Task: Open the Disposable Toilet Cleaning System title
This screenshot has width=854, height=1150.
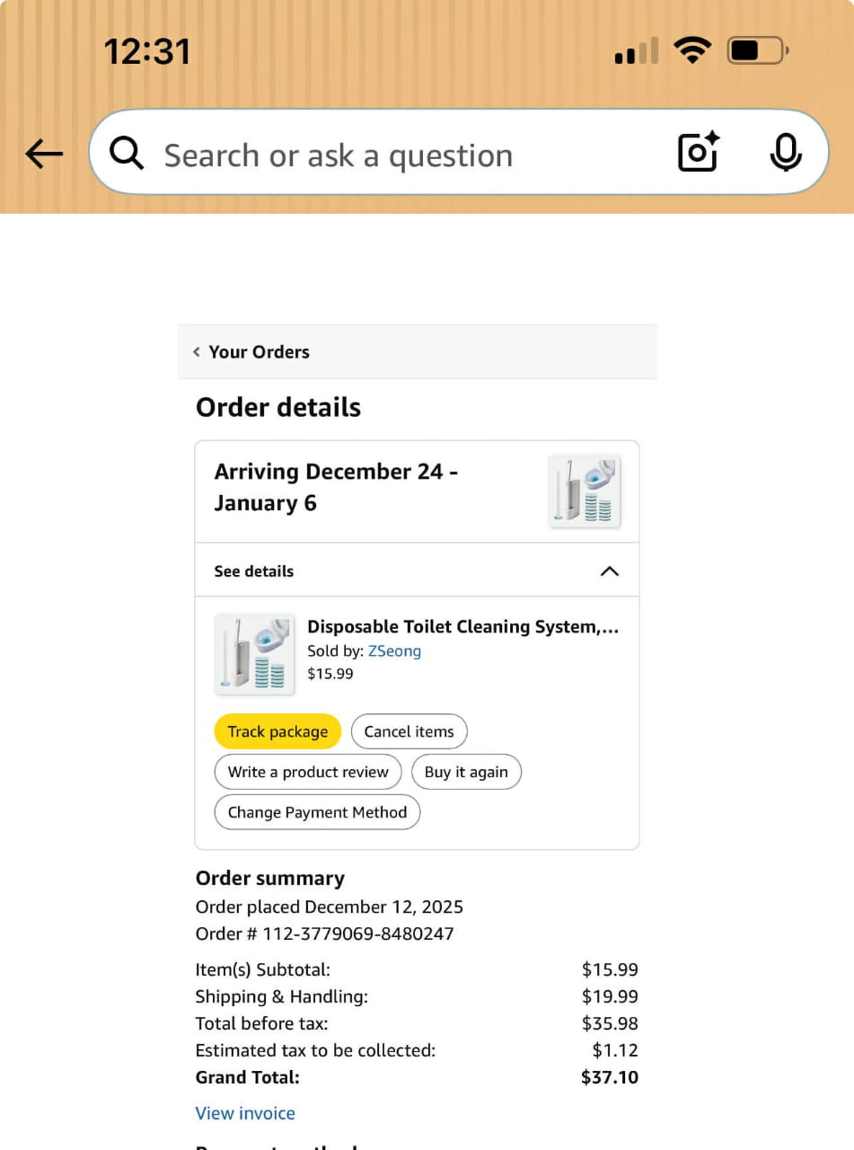Action: (462, 627)
